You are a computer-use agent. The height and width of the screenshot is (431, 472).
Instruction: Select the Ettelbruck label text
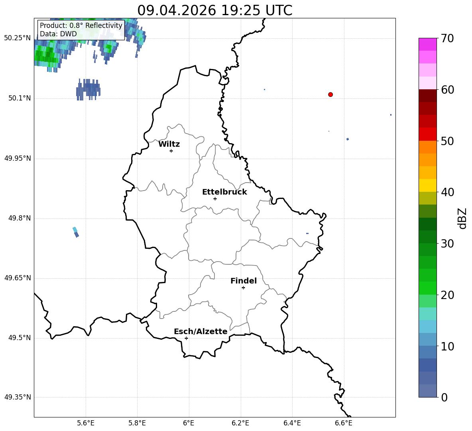click(224, 192)
